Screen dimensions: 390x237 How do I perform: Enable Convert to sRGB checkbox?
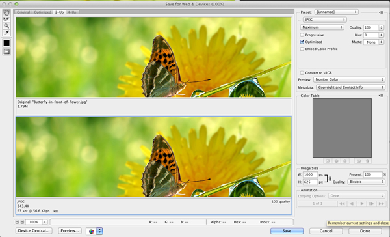point(302,73)
